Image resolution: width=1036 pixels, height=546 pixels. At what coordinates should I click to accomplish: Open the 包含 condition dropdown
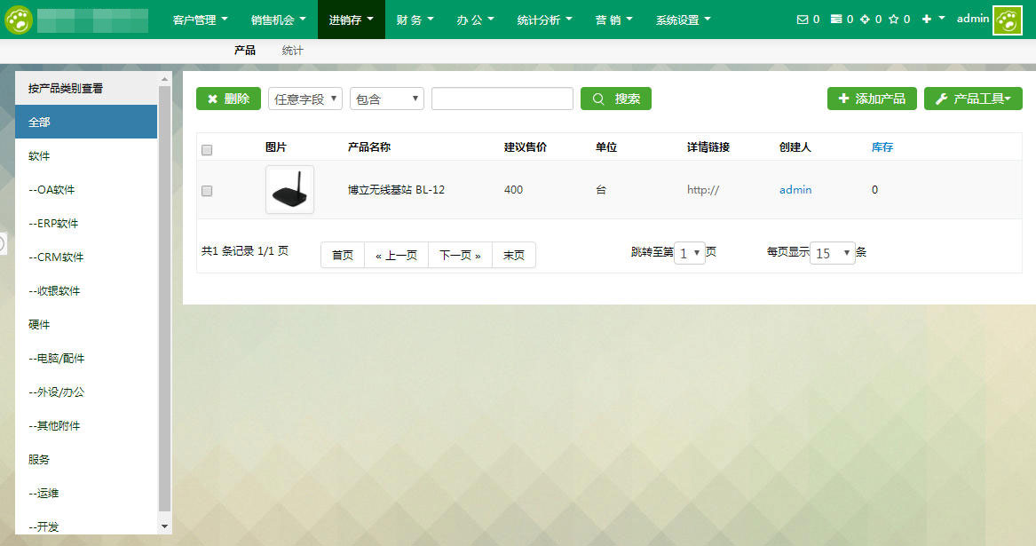(386, 99)
